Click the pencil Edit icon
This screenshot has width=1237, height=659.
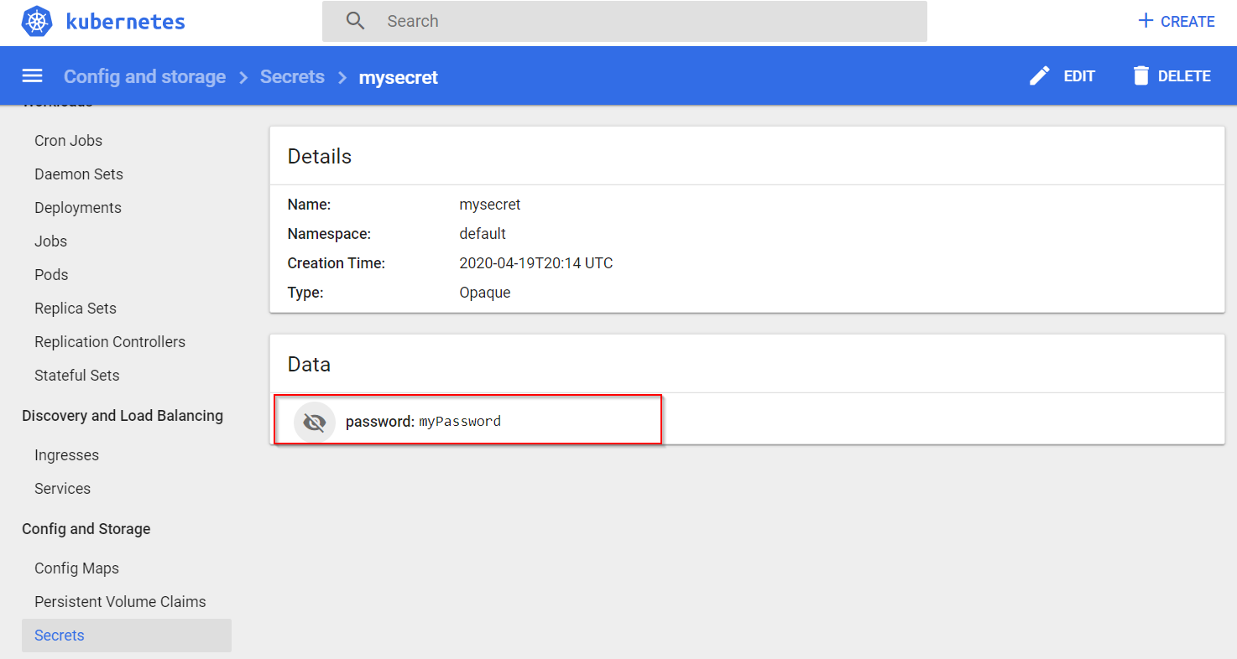point(1039,75)
